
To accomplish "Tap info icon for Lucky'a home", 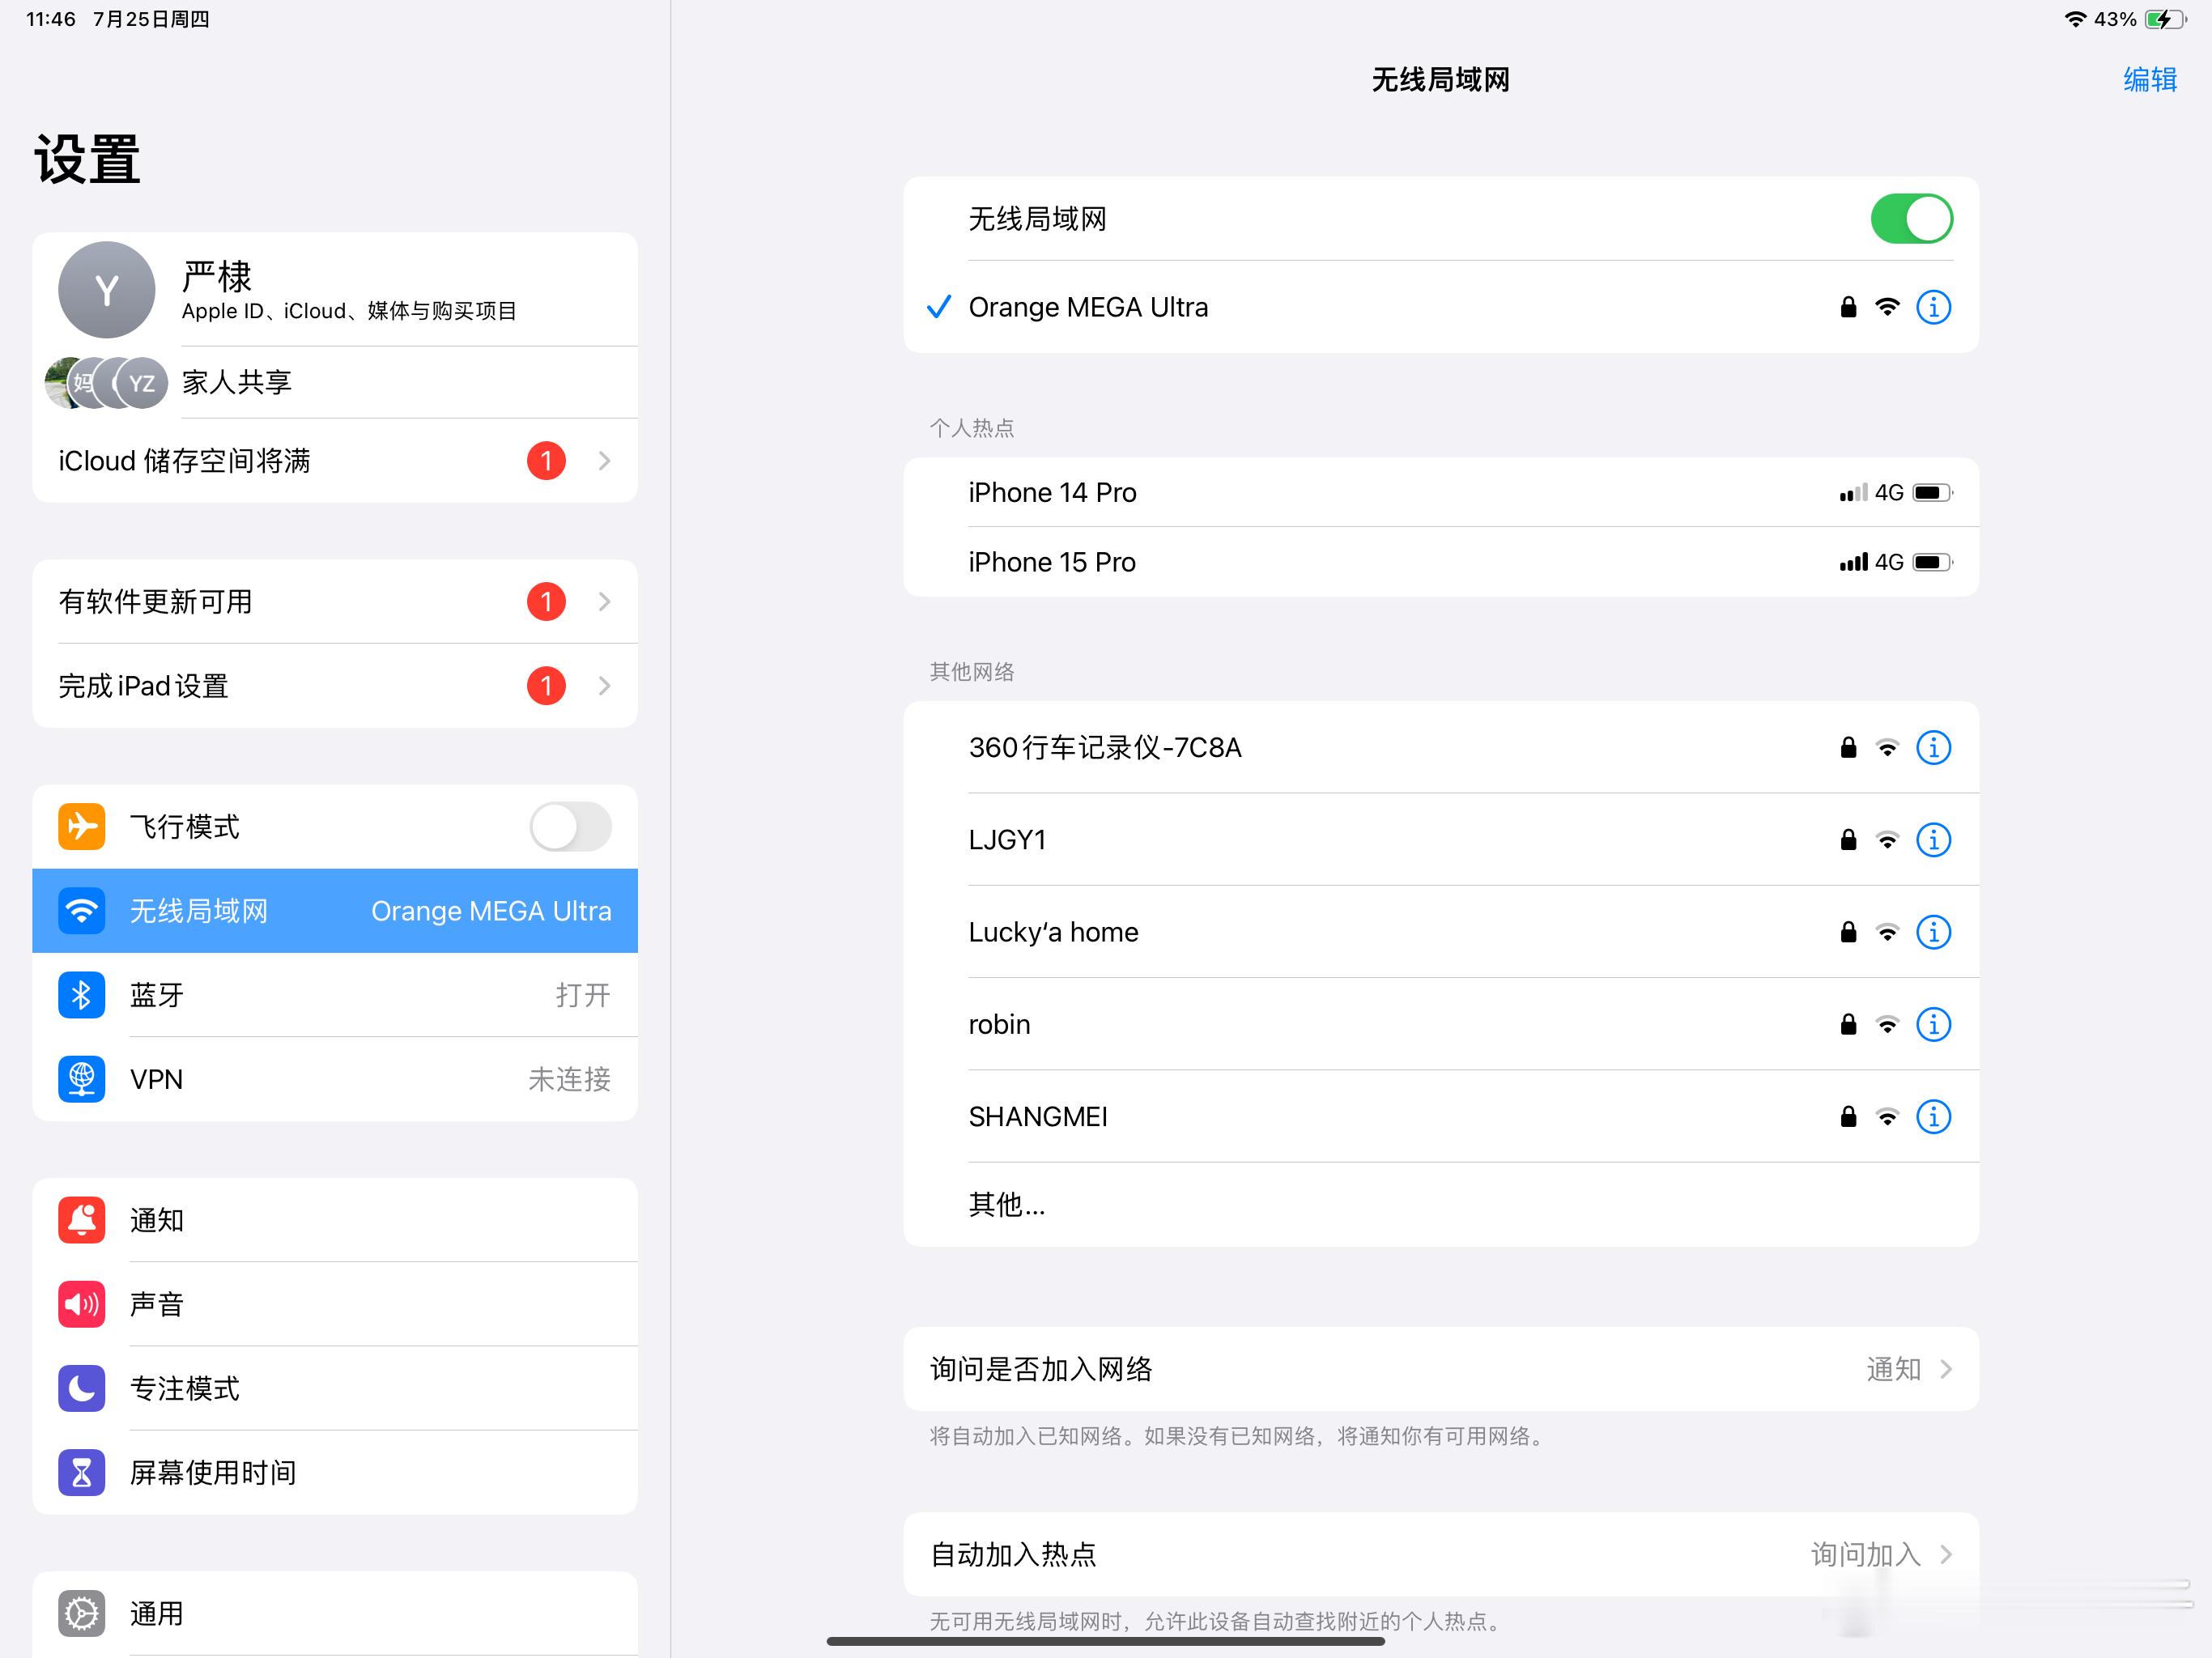I will point(1932,932).
